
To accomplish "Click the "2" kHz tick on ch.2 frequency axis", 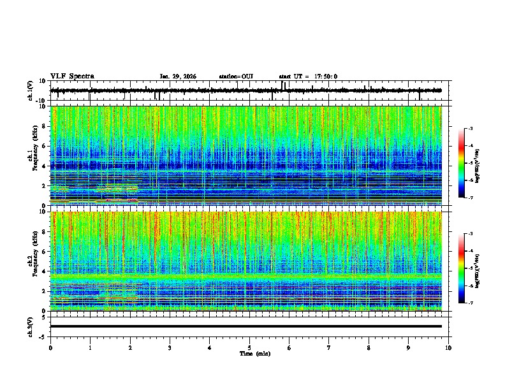I will (44, 291).
